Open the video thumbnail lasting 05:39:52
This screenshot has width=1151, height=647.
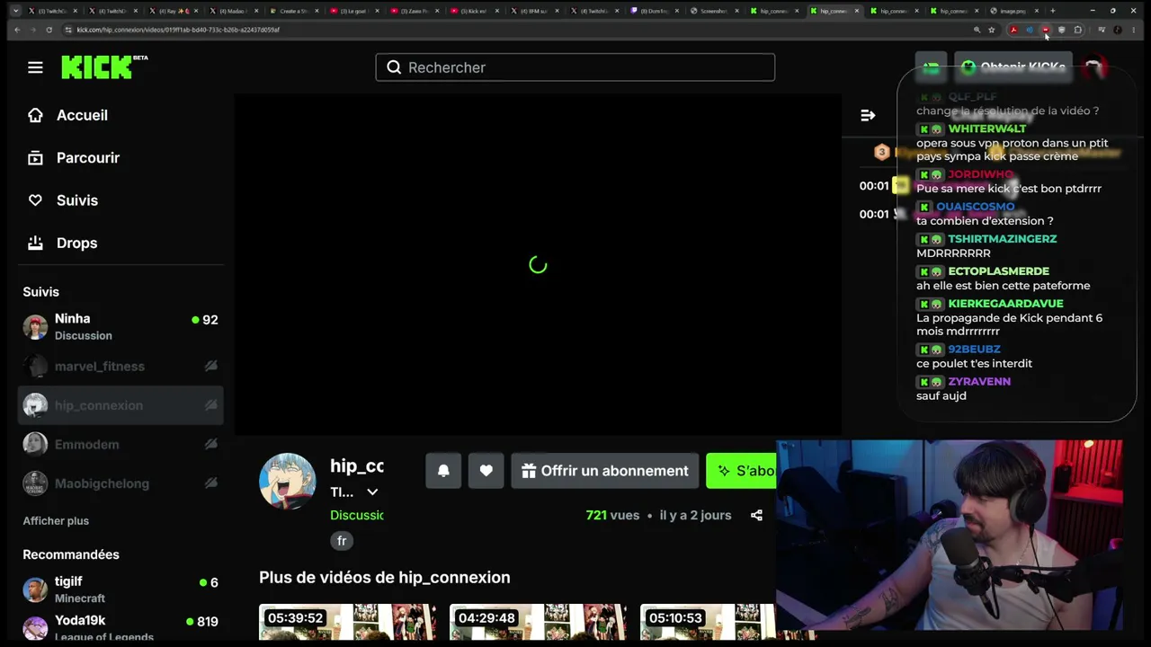point(348,622)
